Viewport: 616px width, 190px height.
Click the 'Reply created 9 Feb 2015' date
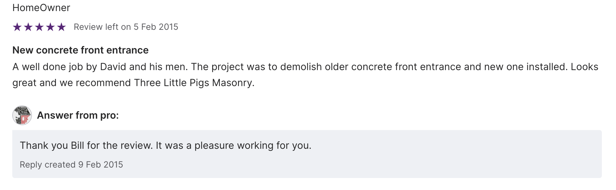71,165
